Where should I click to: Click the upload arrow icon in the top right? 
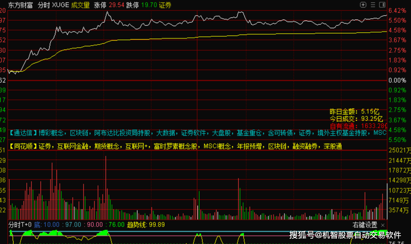pos(363,5)
